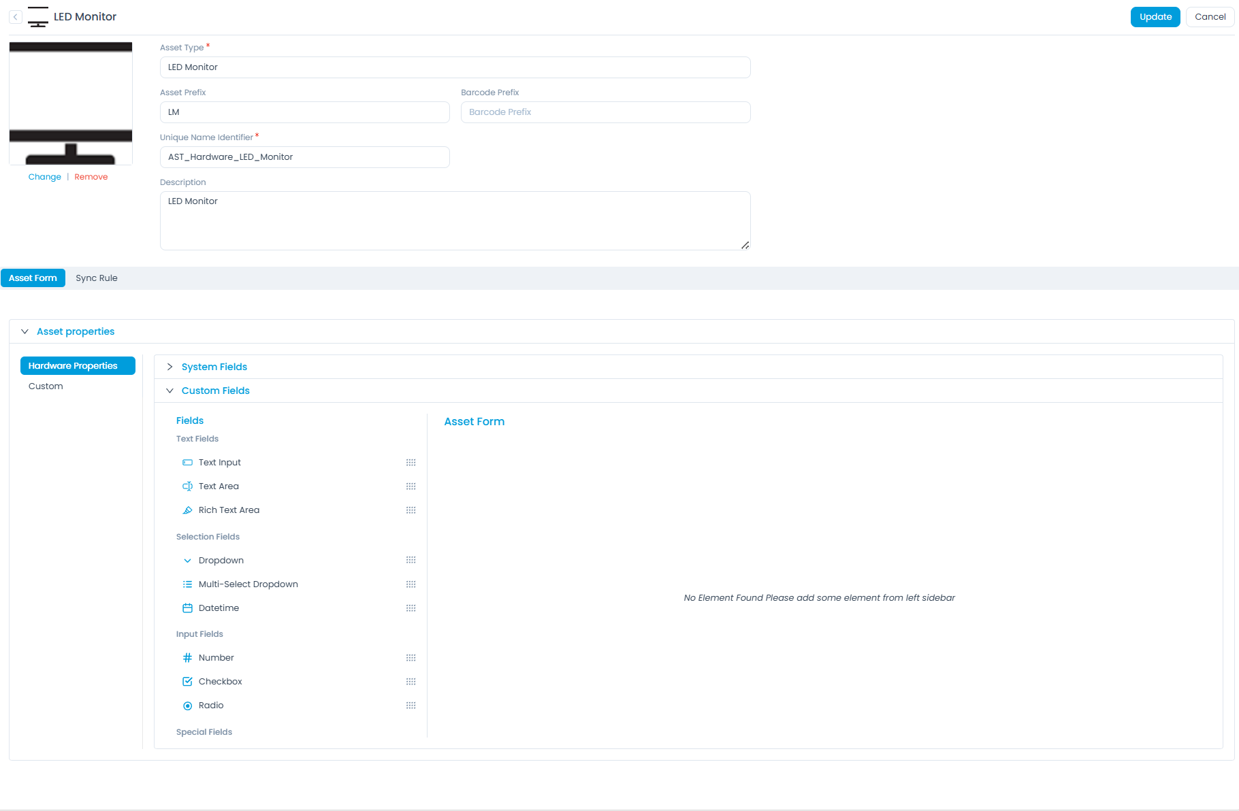Select the Checkbox field icon

187,681
